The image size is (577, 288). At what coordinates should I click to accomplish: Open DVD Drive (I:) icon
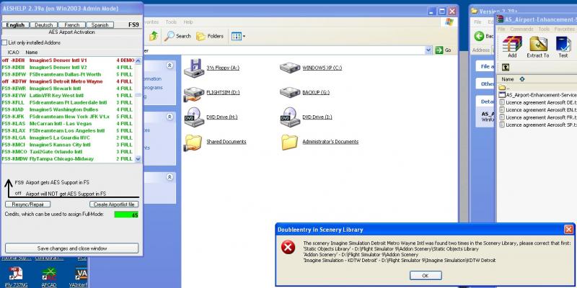(x=290, y=117)
